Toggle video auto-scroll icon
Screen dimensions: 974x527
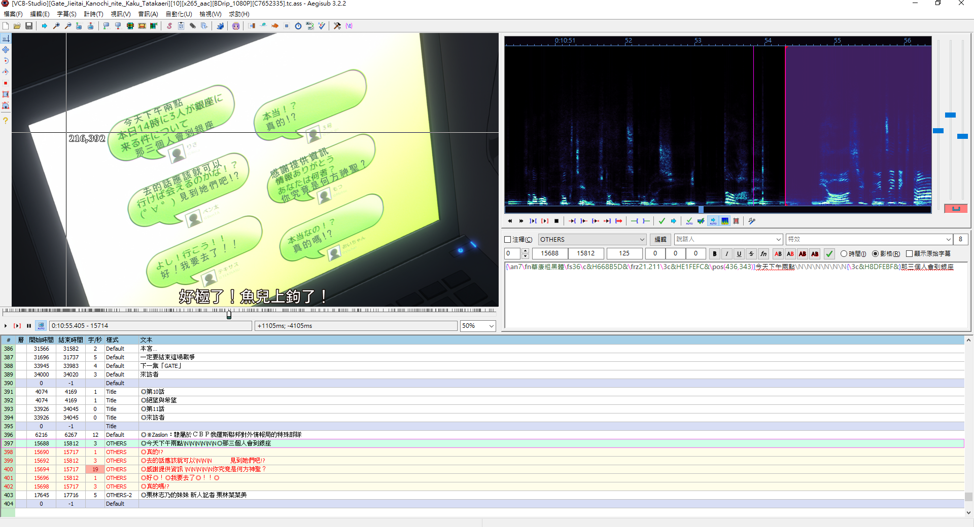41,326
